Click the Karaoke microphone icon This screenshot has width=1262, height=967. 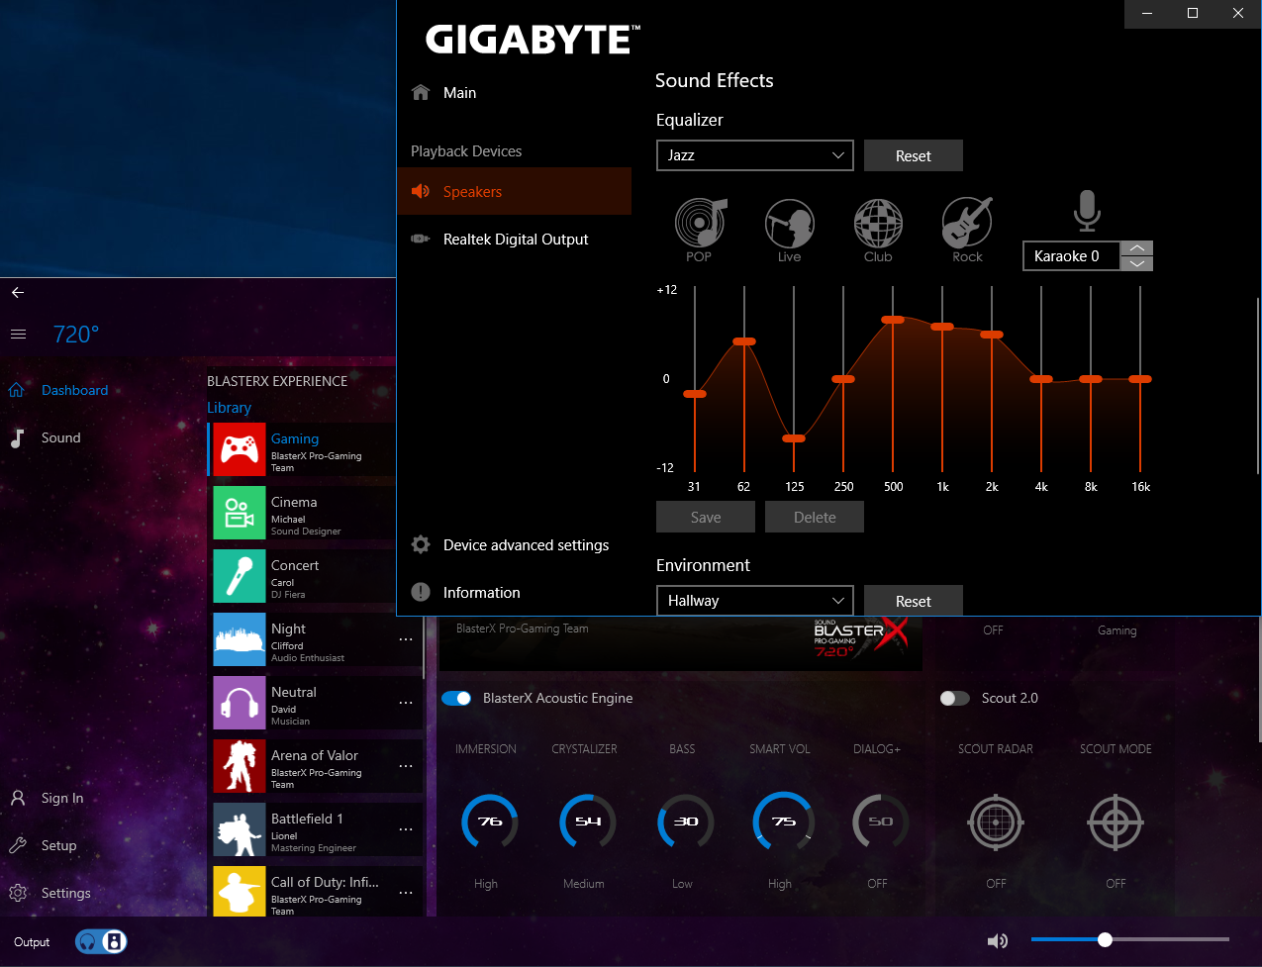[x=1087, y=210]
